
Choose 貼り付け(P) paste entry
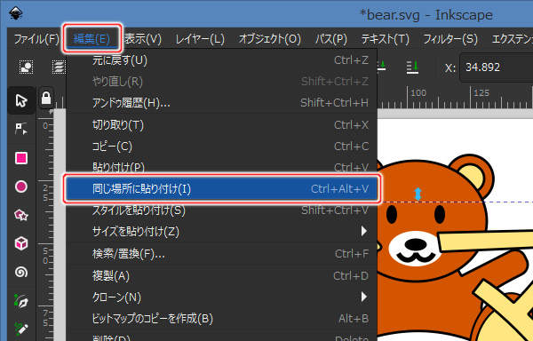click(221, 167)
